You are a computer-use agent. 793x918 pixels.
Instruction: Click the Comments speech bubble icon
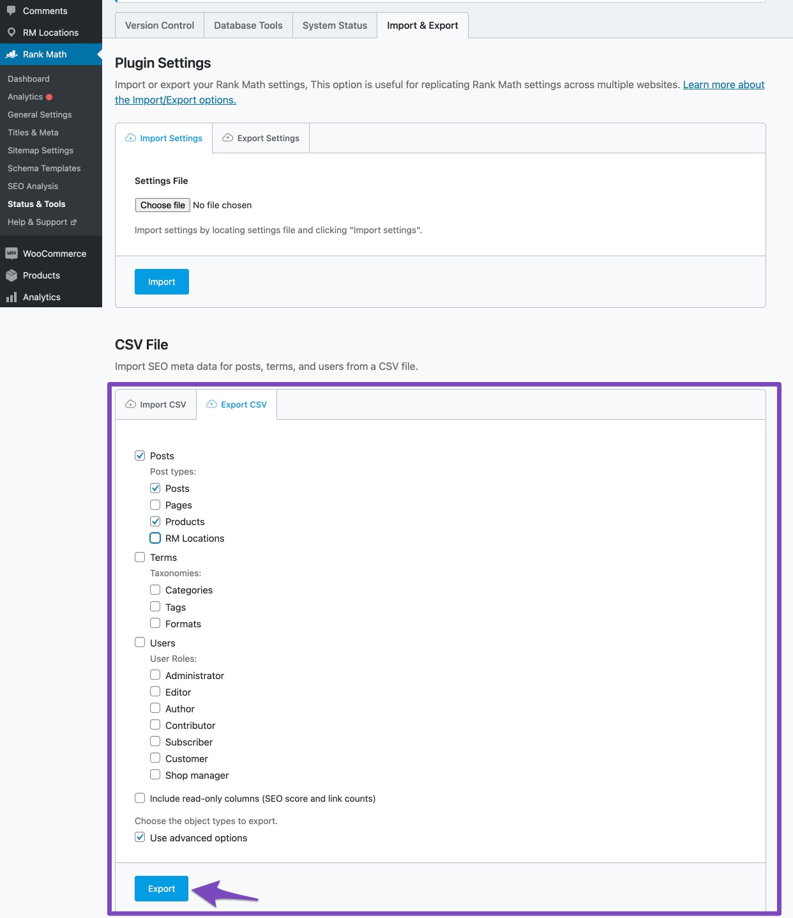click(11, 11)
